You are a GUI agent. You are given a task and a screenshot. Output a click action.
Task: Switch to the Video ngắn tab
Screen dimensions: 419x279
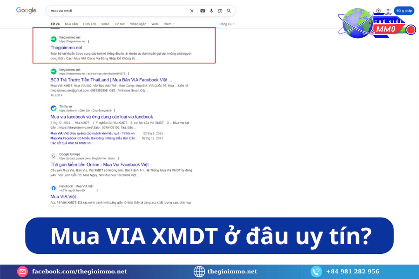tap(138, 24)
